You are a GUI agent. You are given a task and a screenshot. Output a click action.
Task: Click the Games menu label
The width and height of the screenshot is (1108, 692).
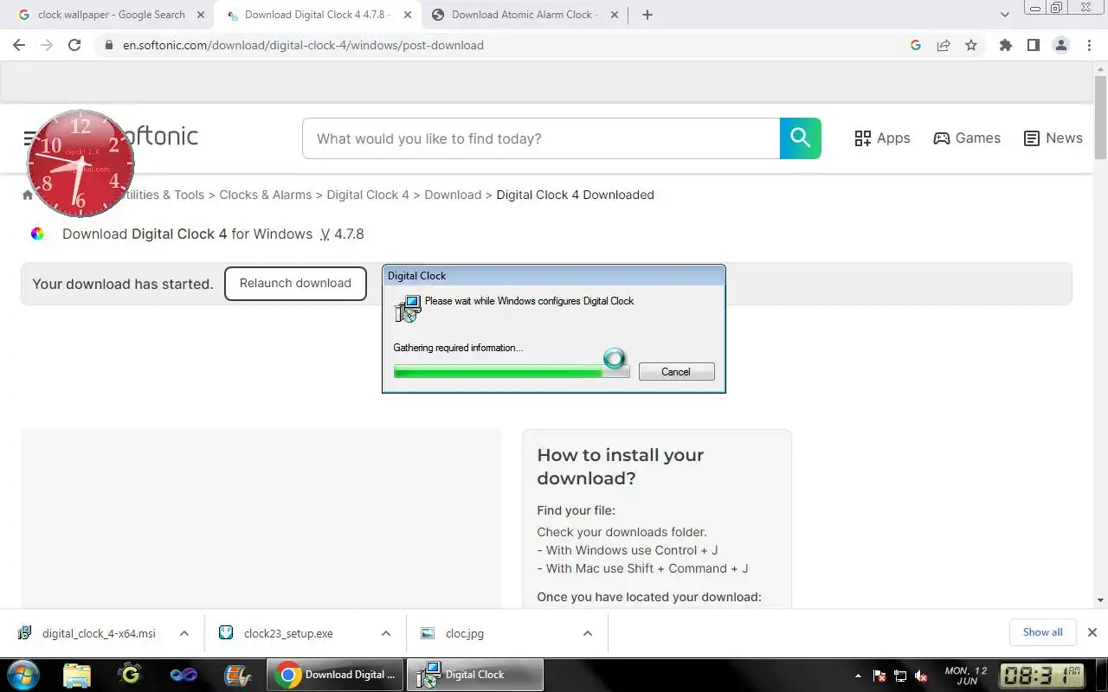click(978, 138)
